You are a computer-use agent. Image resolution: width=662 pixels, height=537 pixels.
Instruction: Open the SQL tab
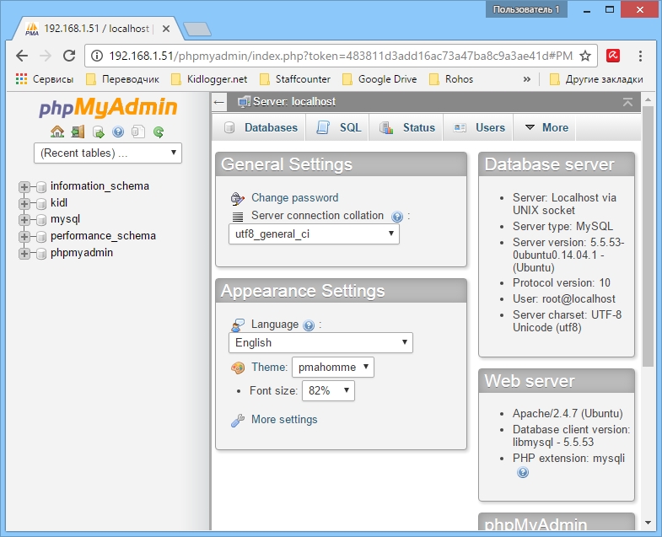coord(340,127)
